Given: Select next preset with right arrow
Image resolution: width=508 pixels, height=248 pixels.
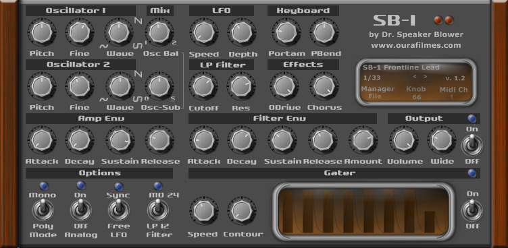Looking at the screenshot, I should [x=426, y=77].
